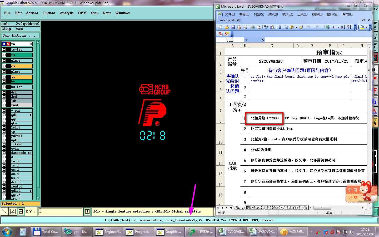Click last-sheet navigation arrow in Excel
379x237 pixels.
[231, 208]
